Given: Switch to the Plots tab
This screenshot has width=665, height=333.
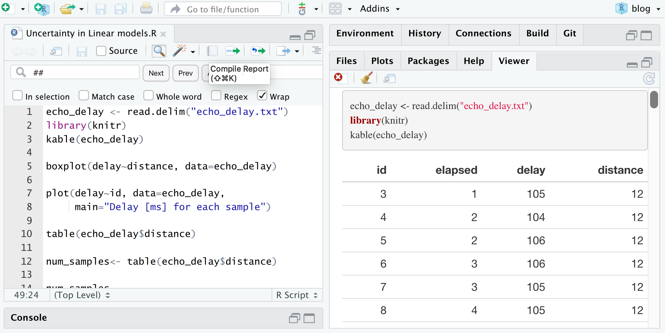Looking at the screenshot, I should pos(382,61).
